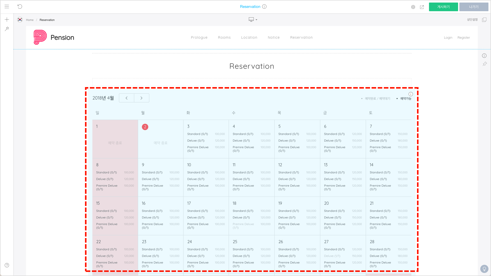The image size is (491, 276).
Task: Go to next month with right chevron
Action: tap(141, 98)
